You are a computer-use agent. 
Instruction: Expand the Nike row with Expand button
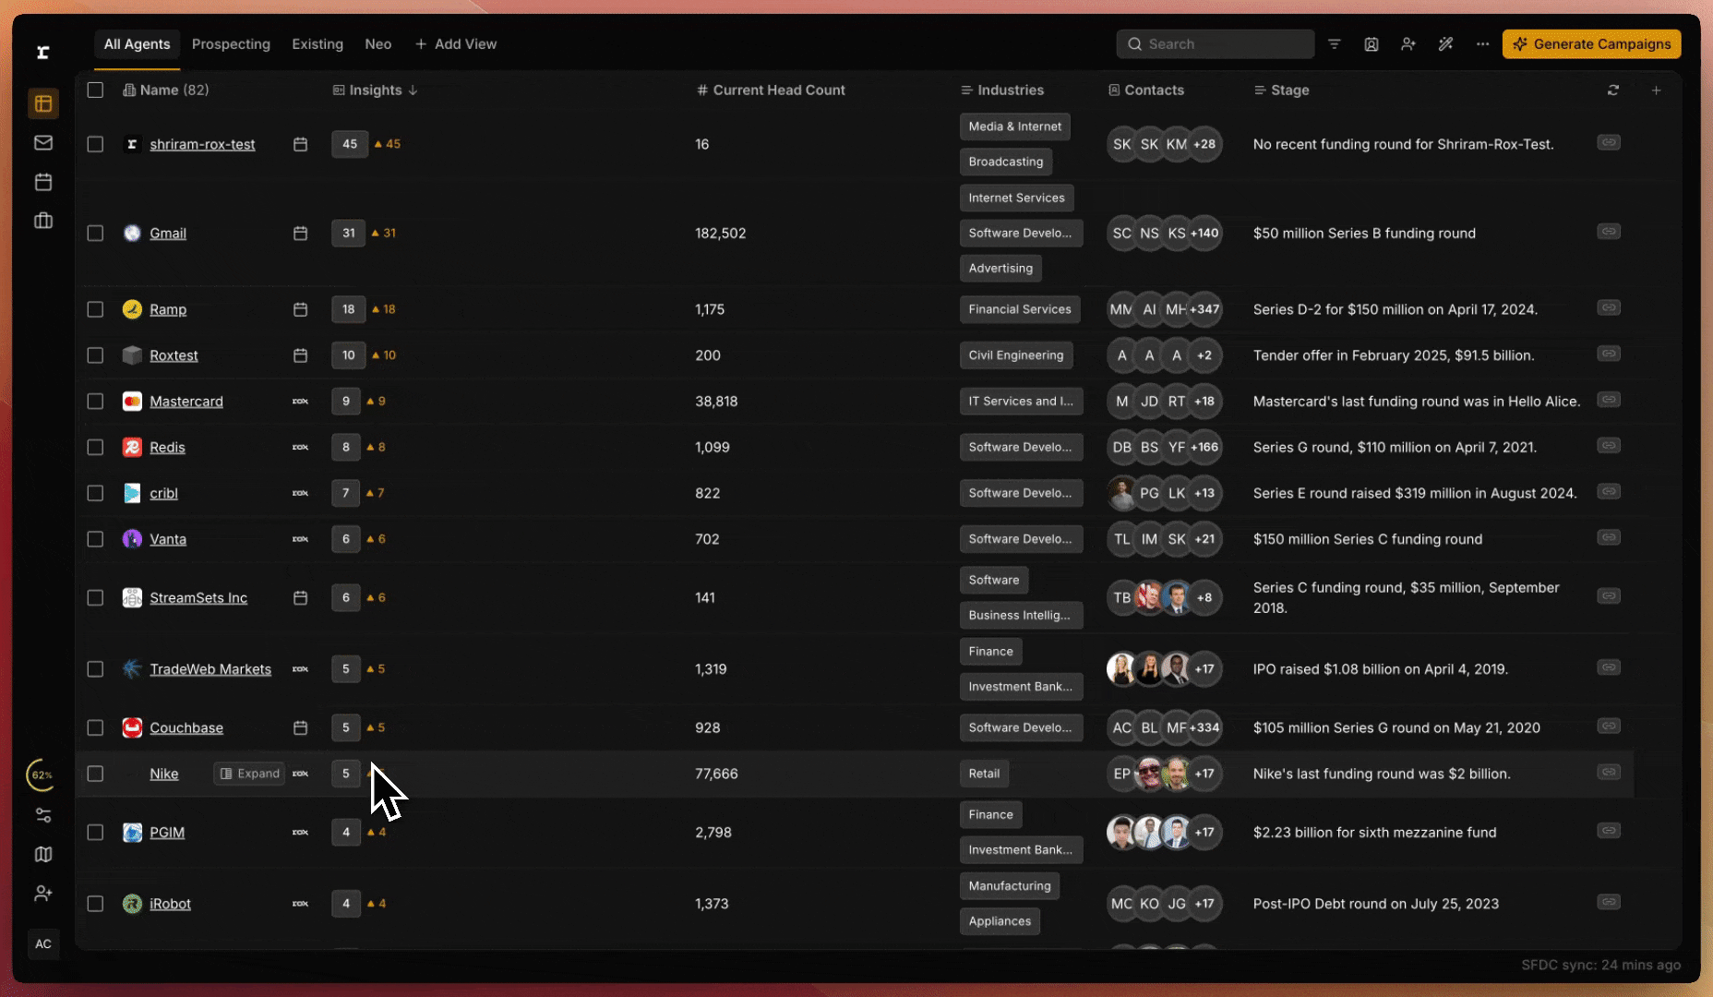(249, 774)
